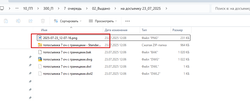
Task: Click the type cell Файл "DWG"
Action: 150,59
